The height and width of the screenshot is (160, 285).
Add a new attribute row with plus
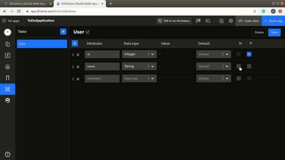point(75,44)
